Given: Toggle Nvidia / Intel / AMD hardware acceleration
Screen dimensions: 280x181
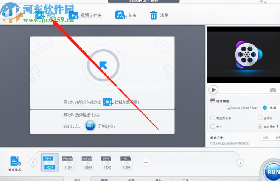Looking at the screenshot, I should pyautogui.click(x=229, y=108).
